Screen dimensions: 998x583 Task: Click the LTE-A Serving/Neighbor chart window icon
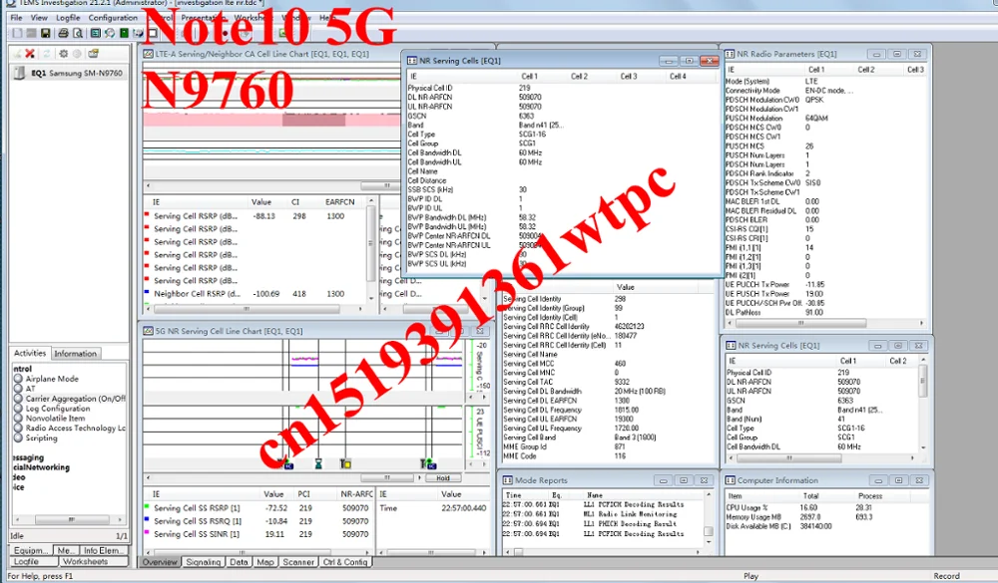(149, 54)
